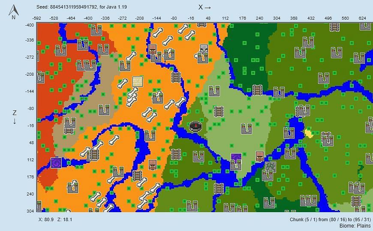Click the pillager outpost icon

point(204,49)
